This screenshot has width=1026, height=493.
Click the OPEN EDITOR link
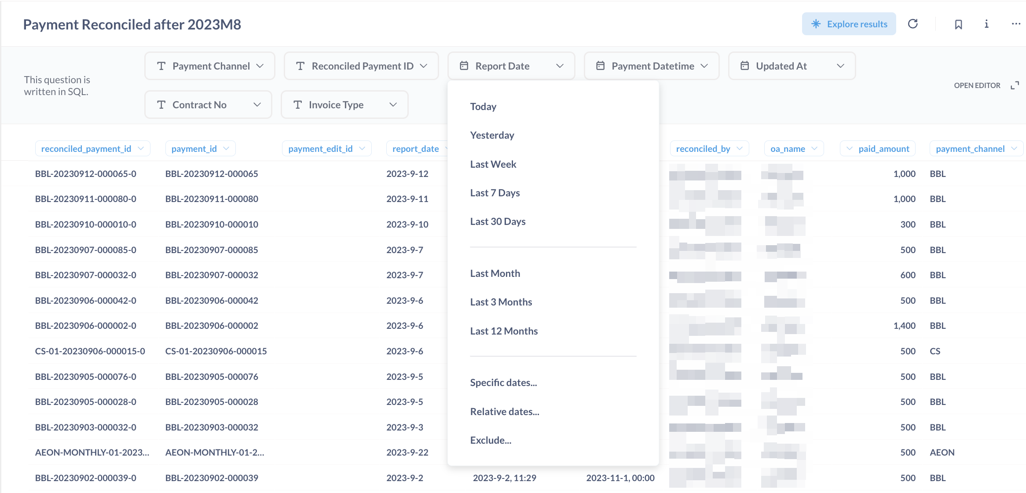pos(977,85)
